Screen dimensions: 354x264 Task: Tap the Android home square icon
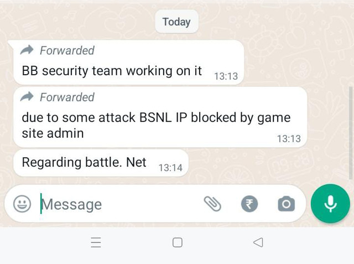pos(177,242)
